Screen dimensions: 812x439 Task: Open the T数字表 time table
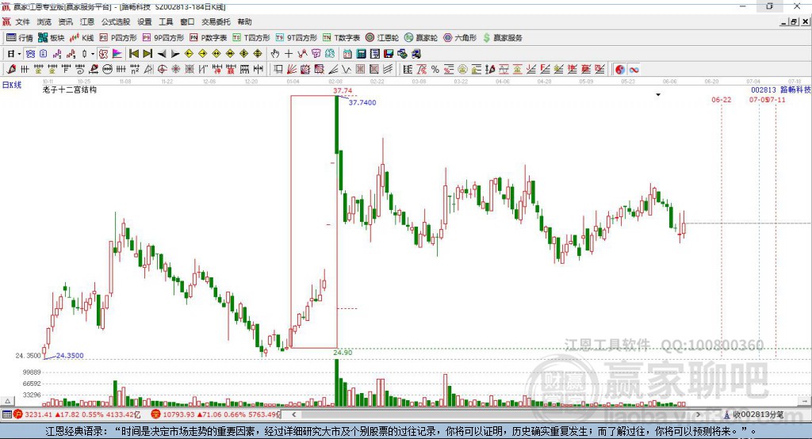point(341,38)
